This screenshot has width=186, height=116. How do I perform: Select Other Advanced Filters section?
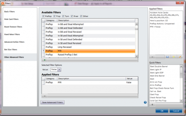[x=20, y=57]
